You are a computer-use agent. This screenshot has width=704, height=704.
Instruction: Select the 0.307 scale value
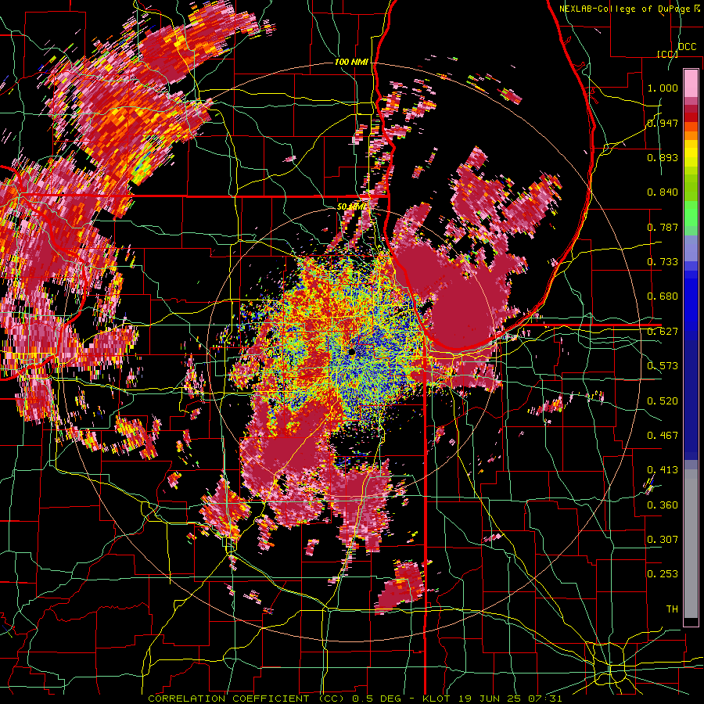(x=663, y=539)
